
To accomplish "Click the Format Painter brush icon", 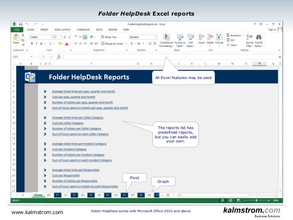I will point(23,45).
